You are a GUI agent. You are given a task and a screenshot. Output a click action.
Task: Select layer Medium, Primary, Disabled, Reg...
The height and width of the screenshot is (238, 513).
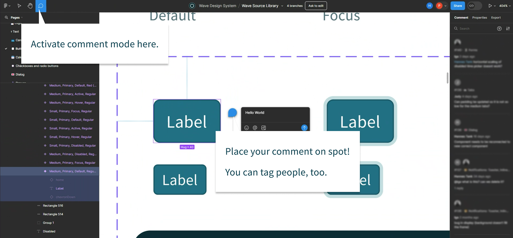(x=73, y=154)
